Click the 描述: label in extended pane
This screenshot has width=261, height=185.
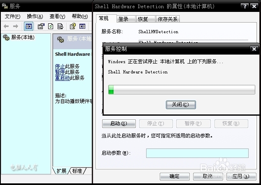(x=61, y=96)
